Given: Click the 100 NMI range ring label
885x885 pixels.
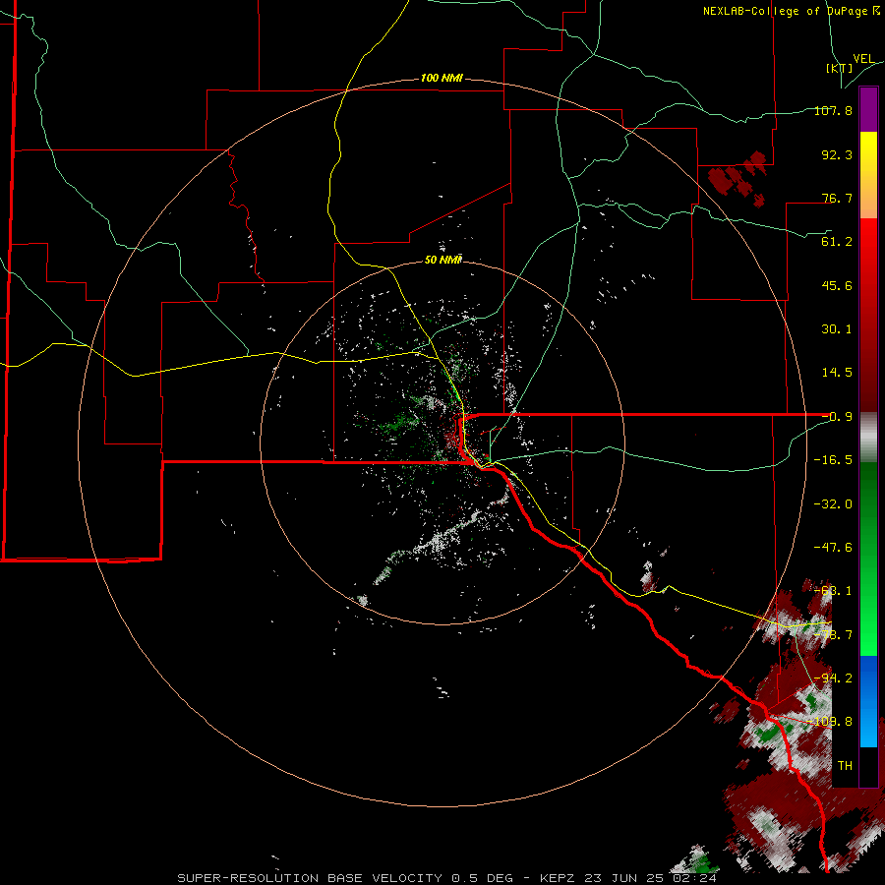Looking at the screenshot, I should pos(442,78).
